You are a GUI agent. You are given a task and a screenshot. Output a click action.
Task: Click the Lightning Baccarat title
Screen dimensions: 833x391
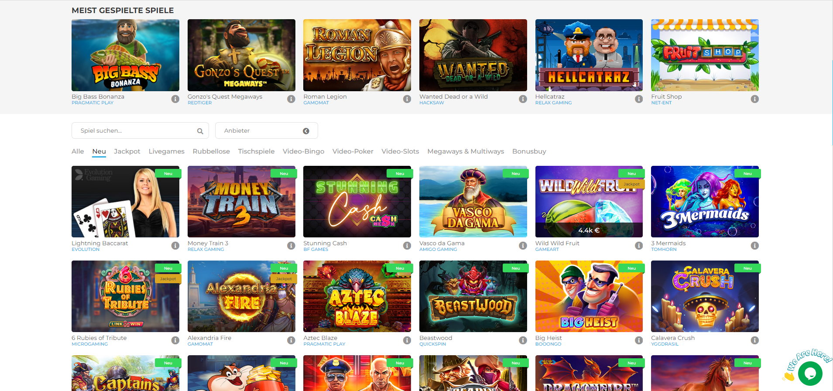pyautogui.click(x=100, y=243)
